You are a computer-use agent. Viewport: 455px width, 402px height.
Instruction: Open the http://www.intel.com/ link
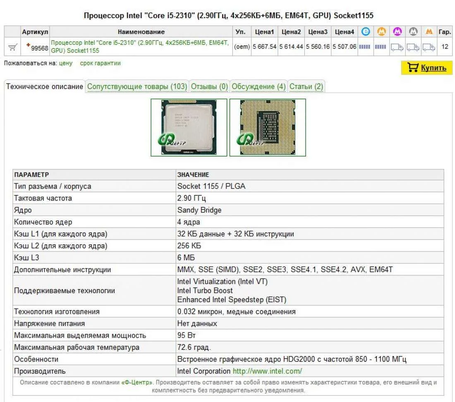point(267,371)
